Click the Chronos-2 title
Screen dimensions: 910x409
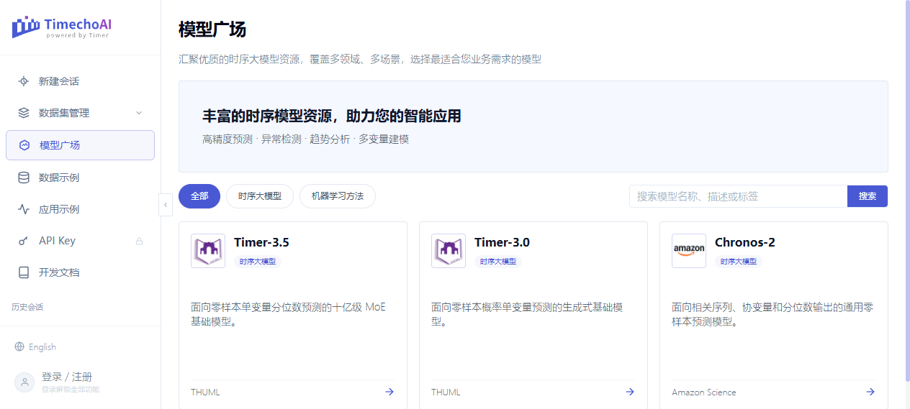tap(745, 242)
